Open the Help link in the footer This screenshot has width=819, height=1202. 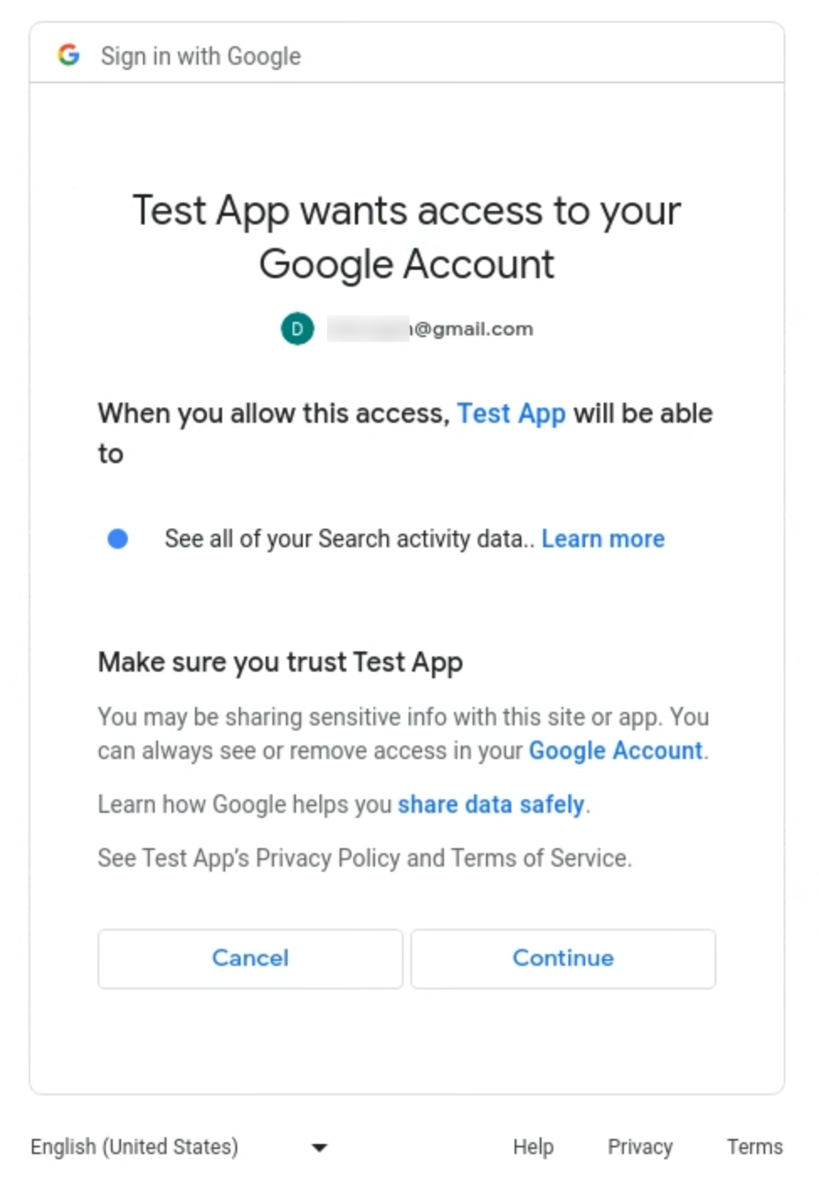click(532, 1146)
